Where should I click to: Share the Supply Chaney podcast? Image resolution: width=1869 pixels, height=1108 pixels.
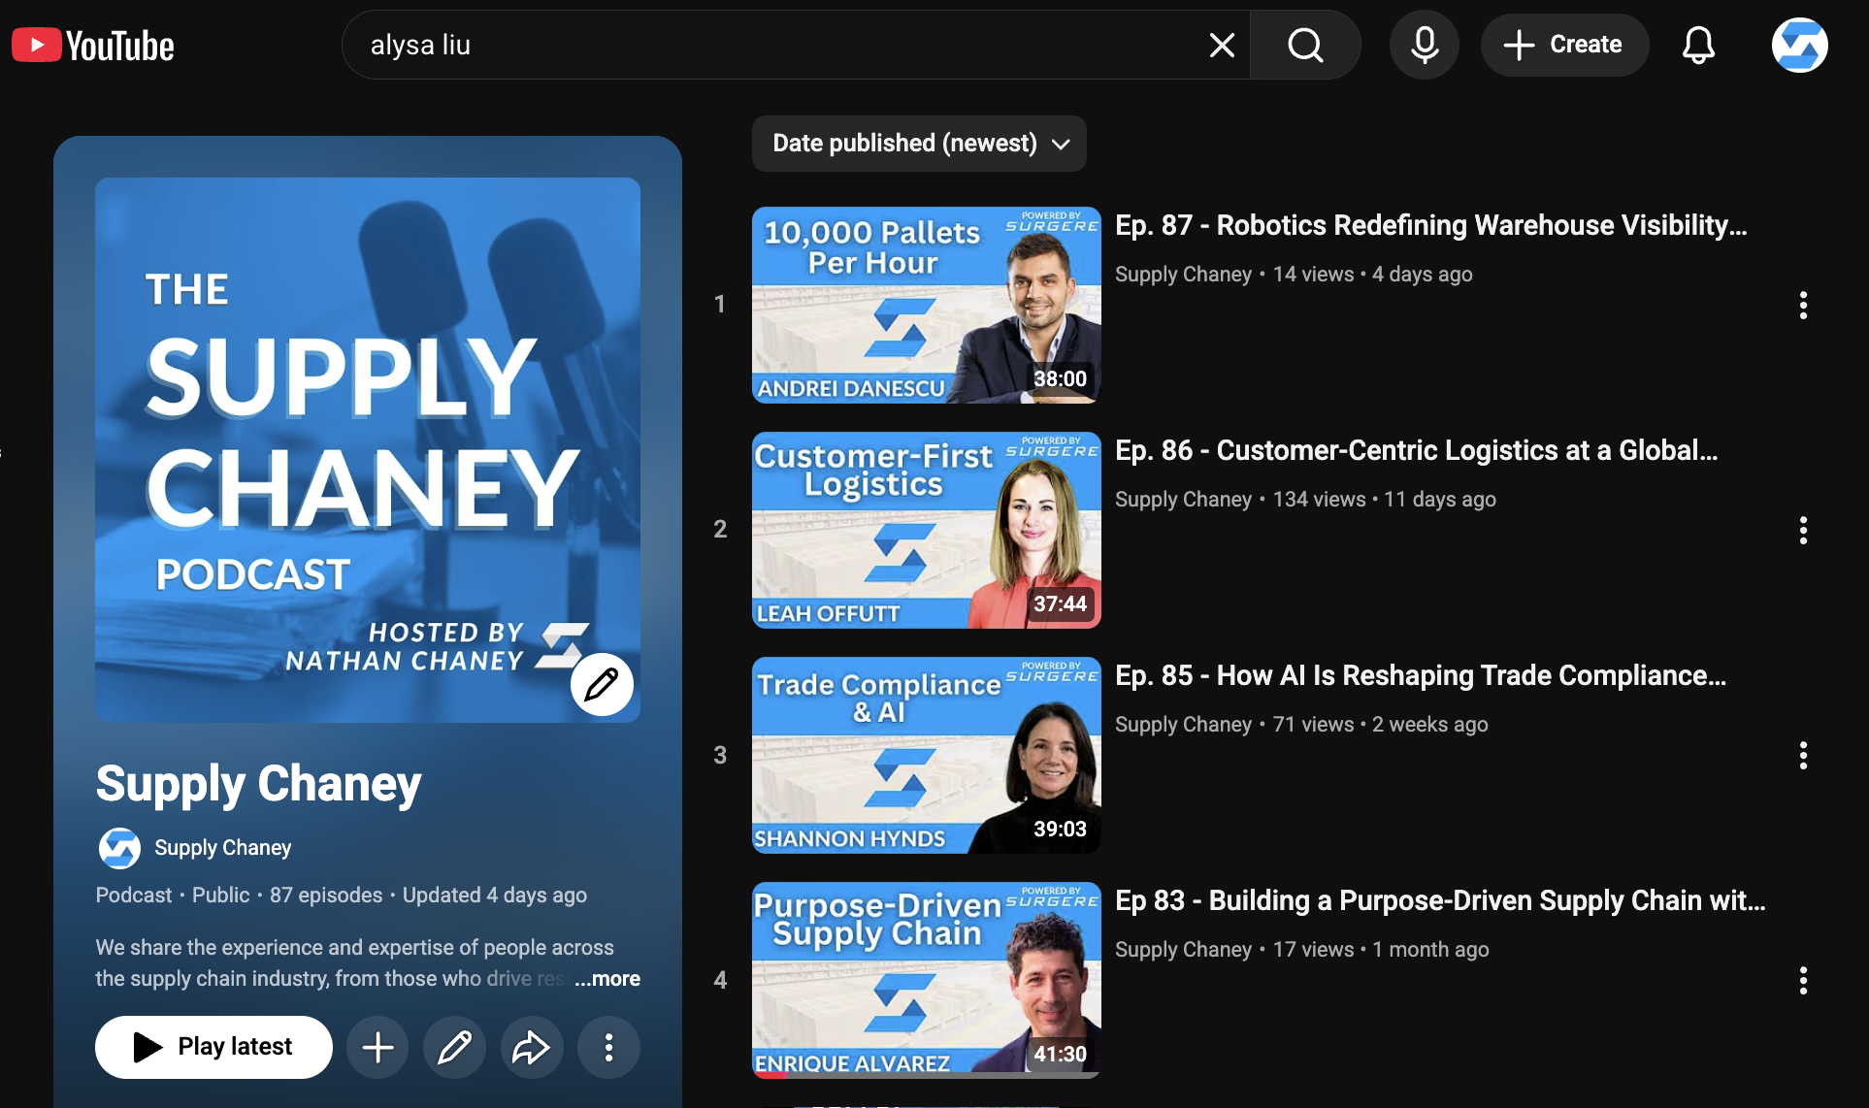click(531, 1047)
